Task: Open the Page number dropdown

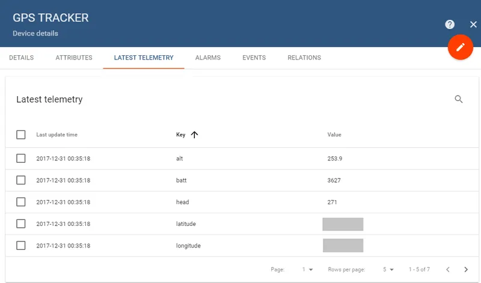Action: click(x=307, y=270)
